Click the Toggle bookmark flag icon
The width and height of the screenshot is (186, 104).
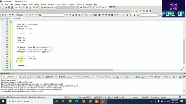tap(141, 11)
